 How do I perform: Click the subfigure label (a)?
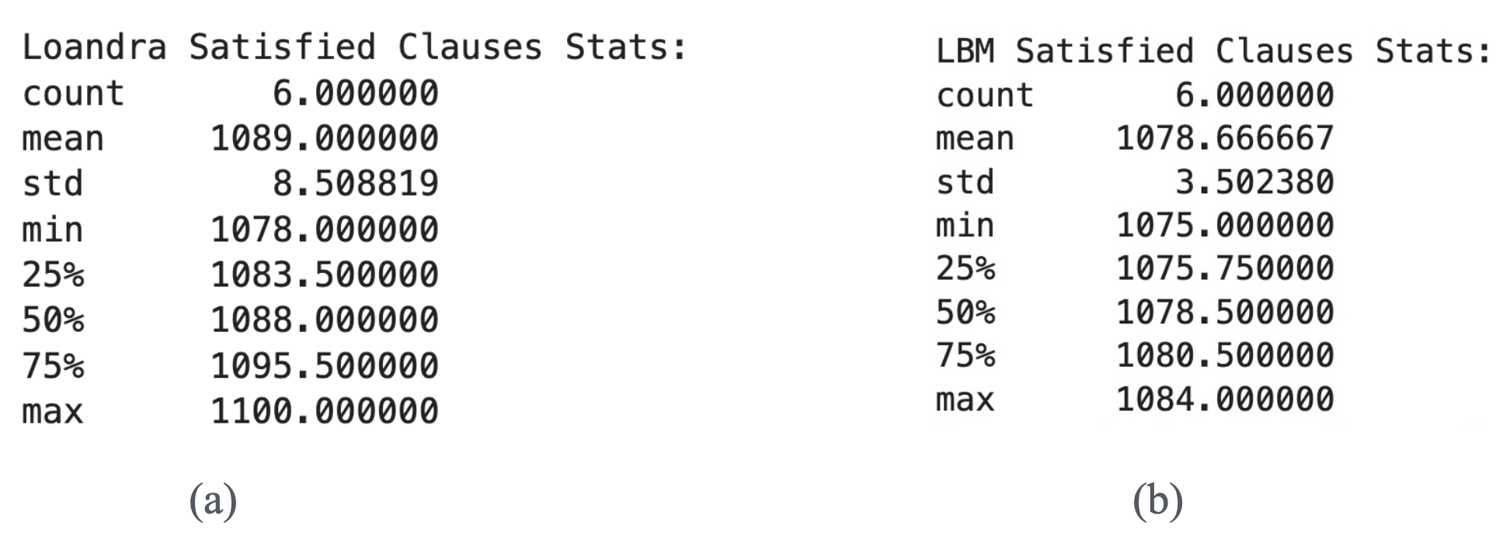213,500
